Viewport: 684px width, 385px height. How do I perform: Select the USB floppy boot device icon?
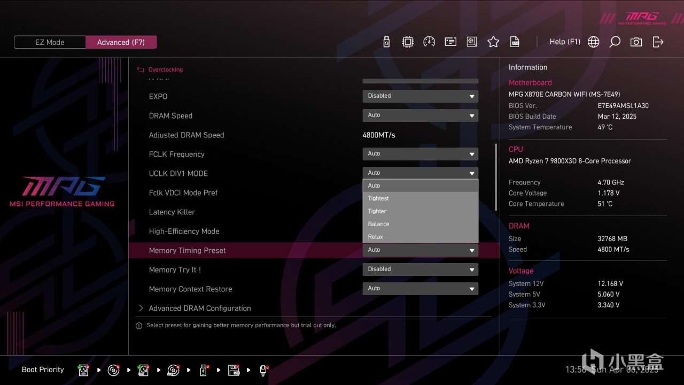pos(234,370)
